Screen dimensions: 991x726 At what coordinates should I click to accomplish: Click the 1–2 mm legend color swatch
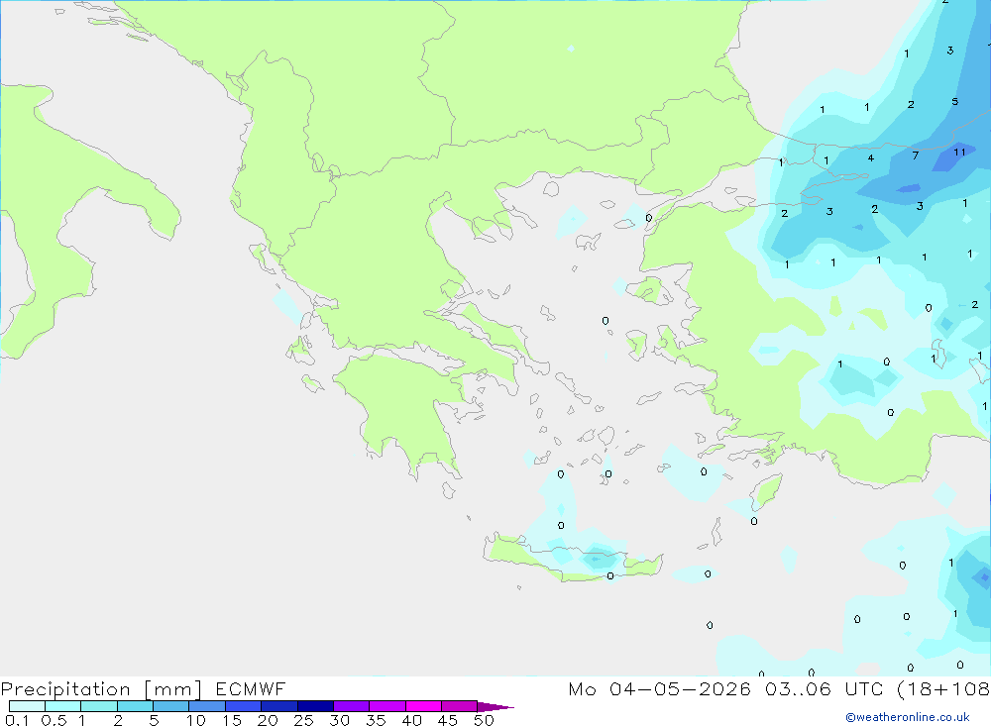[99, 706]
